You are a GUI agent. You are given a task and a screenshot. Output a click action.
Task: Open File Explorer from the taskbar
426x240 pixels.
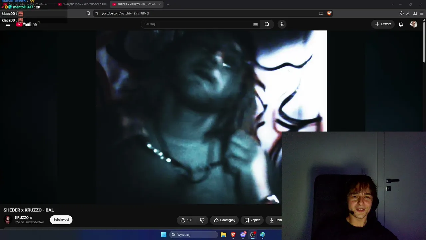223,235
